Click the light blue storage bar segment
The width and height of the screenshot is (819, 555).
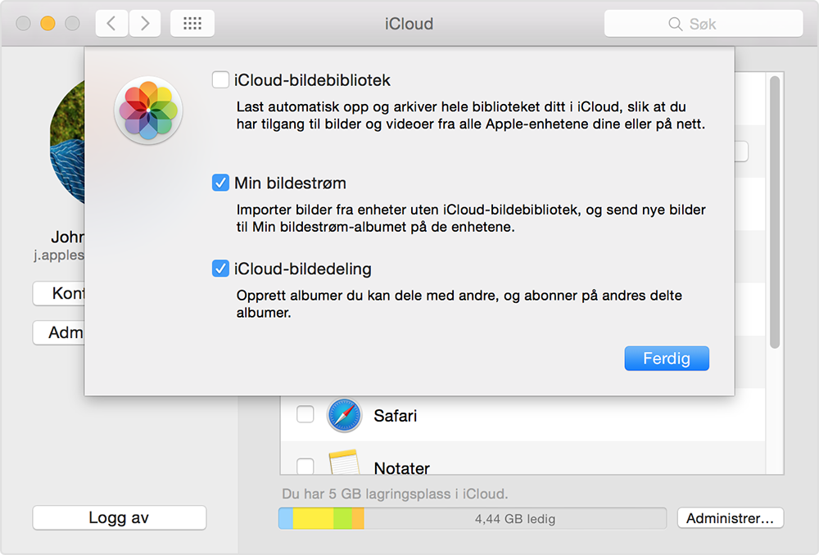coord(286,518)
